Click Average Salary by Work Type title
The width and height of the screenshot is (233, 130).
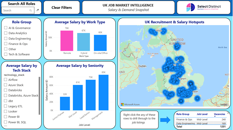click(80, 22)
